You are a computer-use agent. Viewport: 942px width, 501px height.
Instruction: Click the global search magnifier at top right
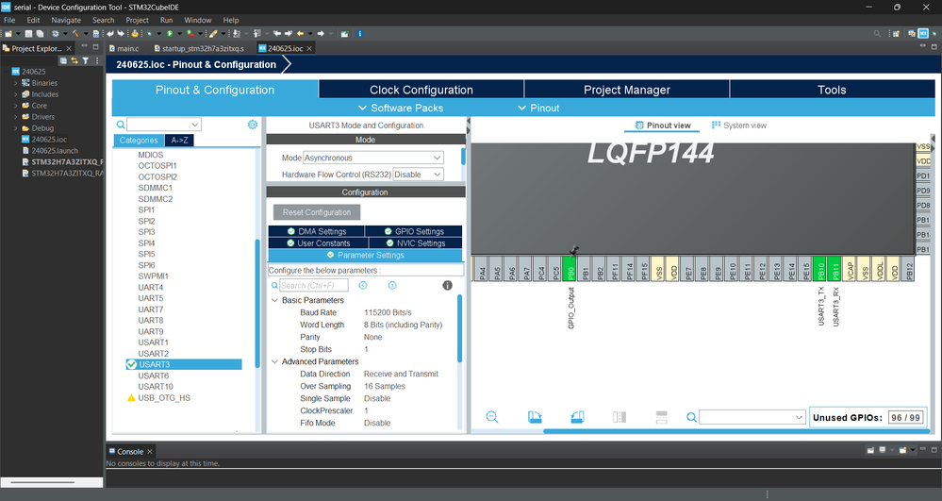click(x=877, y=34)
